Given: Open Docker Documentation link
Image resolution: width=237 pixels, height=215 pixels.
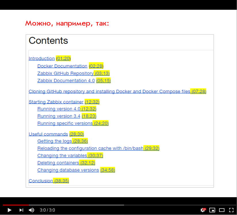Looking at the screenshot, I should point(62,66).
